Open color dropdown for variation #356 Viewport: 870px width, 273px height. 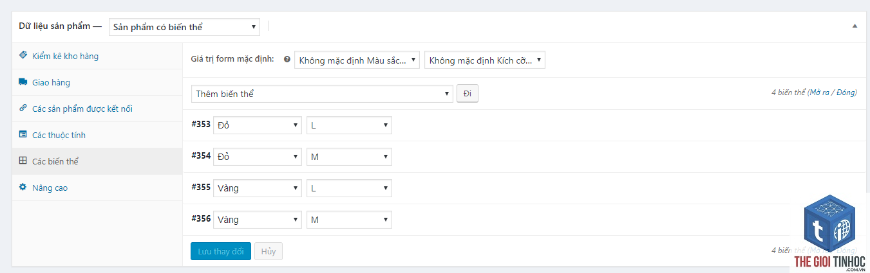pos(258,220)
